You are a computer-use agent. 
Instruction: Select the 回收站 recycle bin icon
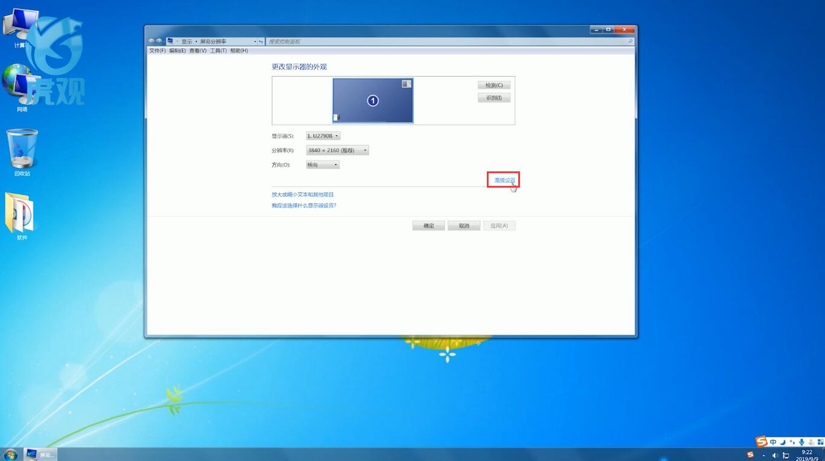click(x=22, y=153)
